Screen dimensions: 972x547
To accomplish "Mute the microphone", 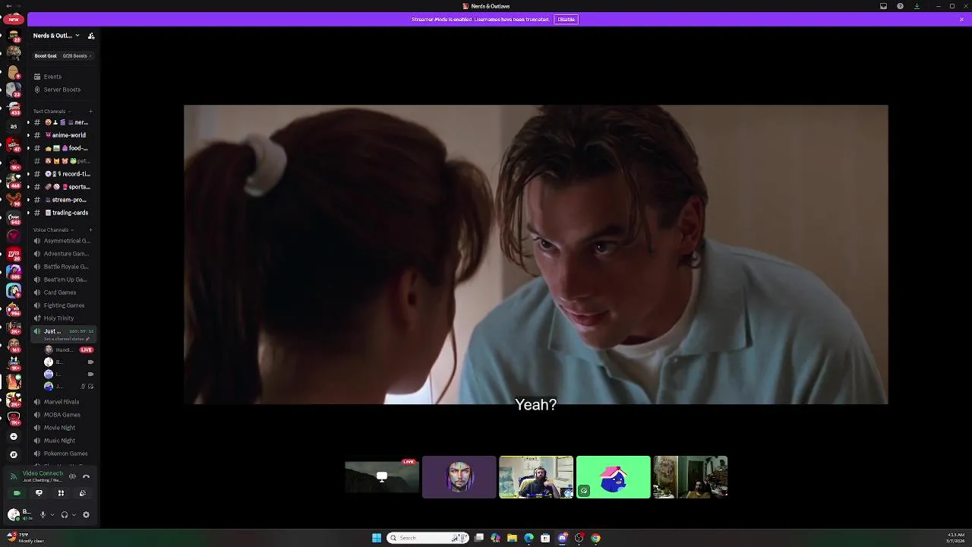I will click(x=43, y=514).
